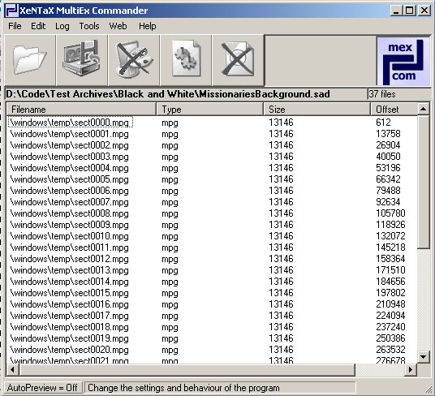Click the mex com logo
This screenshot has height=396, width=435.
403,62
